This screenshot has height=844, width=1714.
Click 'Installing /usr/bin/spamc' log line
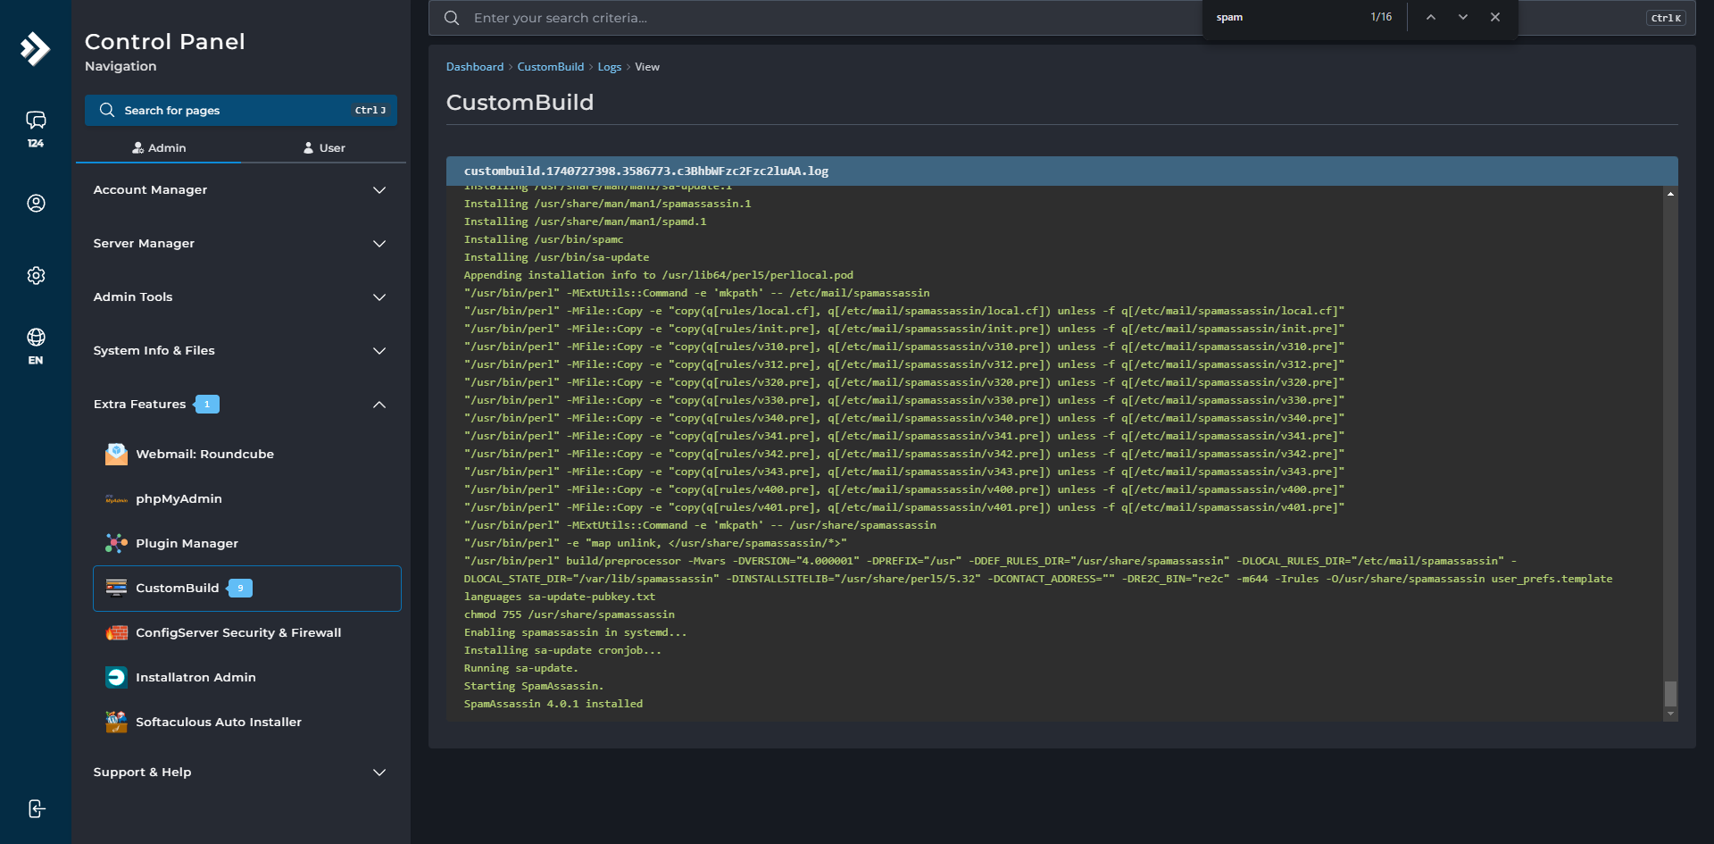[x=544, y=239]
